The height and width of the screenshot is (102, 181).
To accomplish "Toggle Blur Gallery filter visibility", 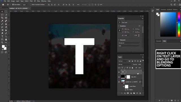I will (126, 90).
